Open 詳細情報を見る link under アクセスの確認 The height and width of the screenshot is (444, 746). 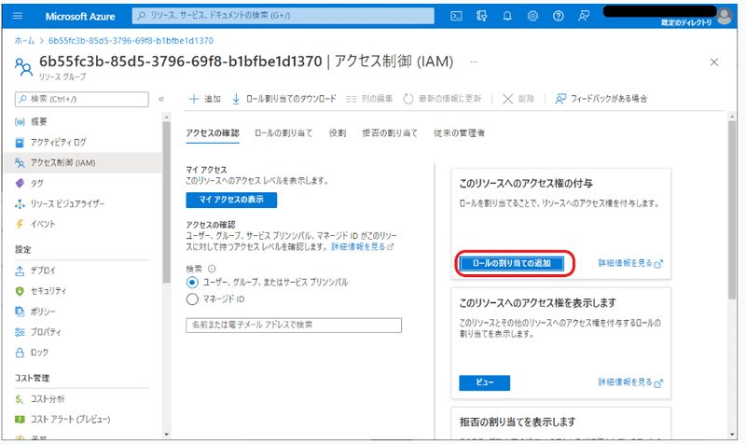coord(363,247)
